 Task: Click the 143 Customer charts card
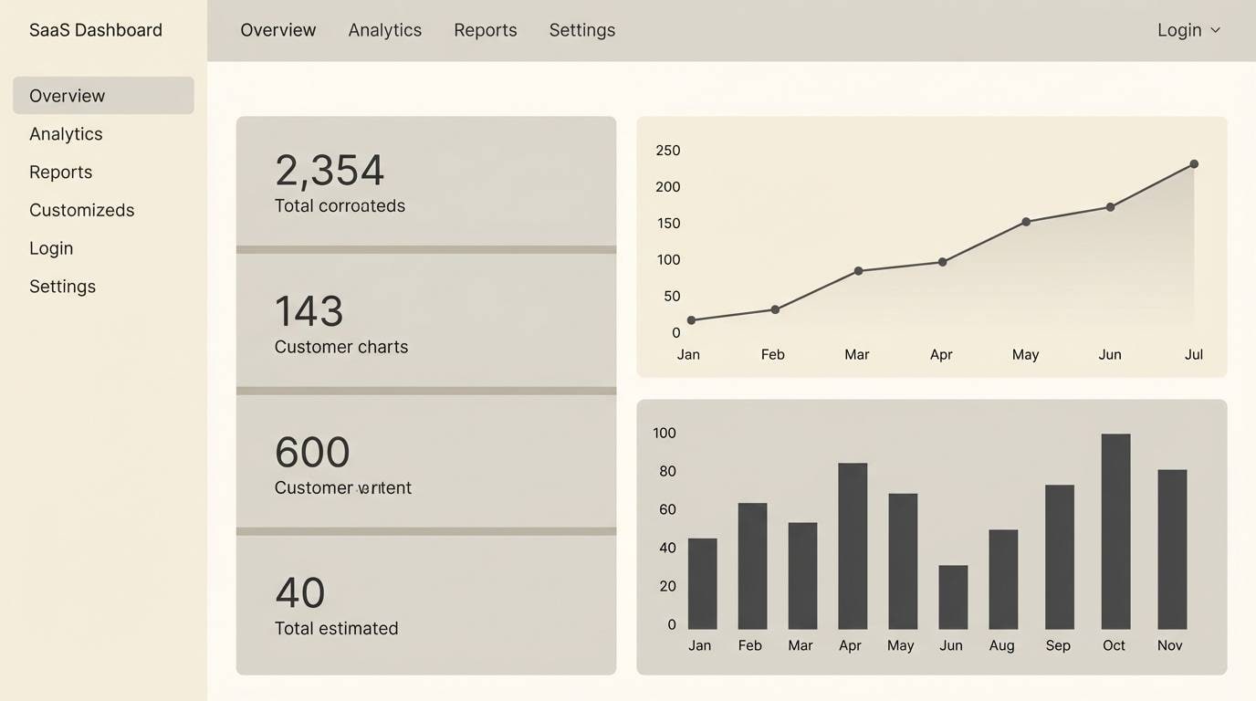425,320
